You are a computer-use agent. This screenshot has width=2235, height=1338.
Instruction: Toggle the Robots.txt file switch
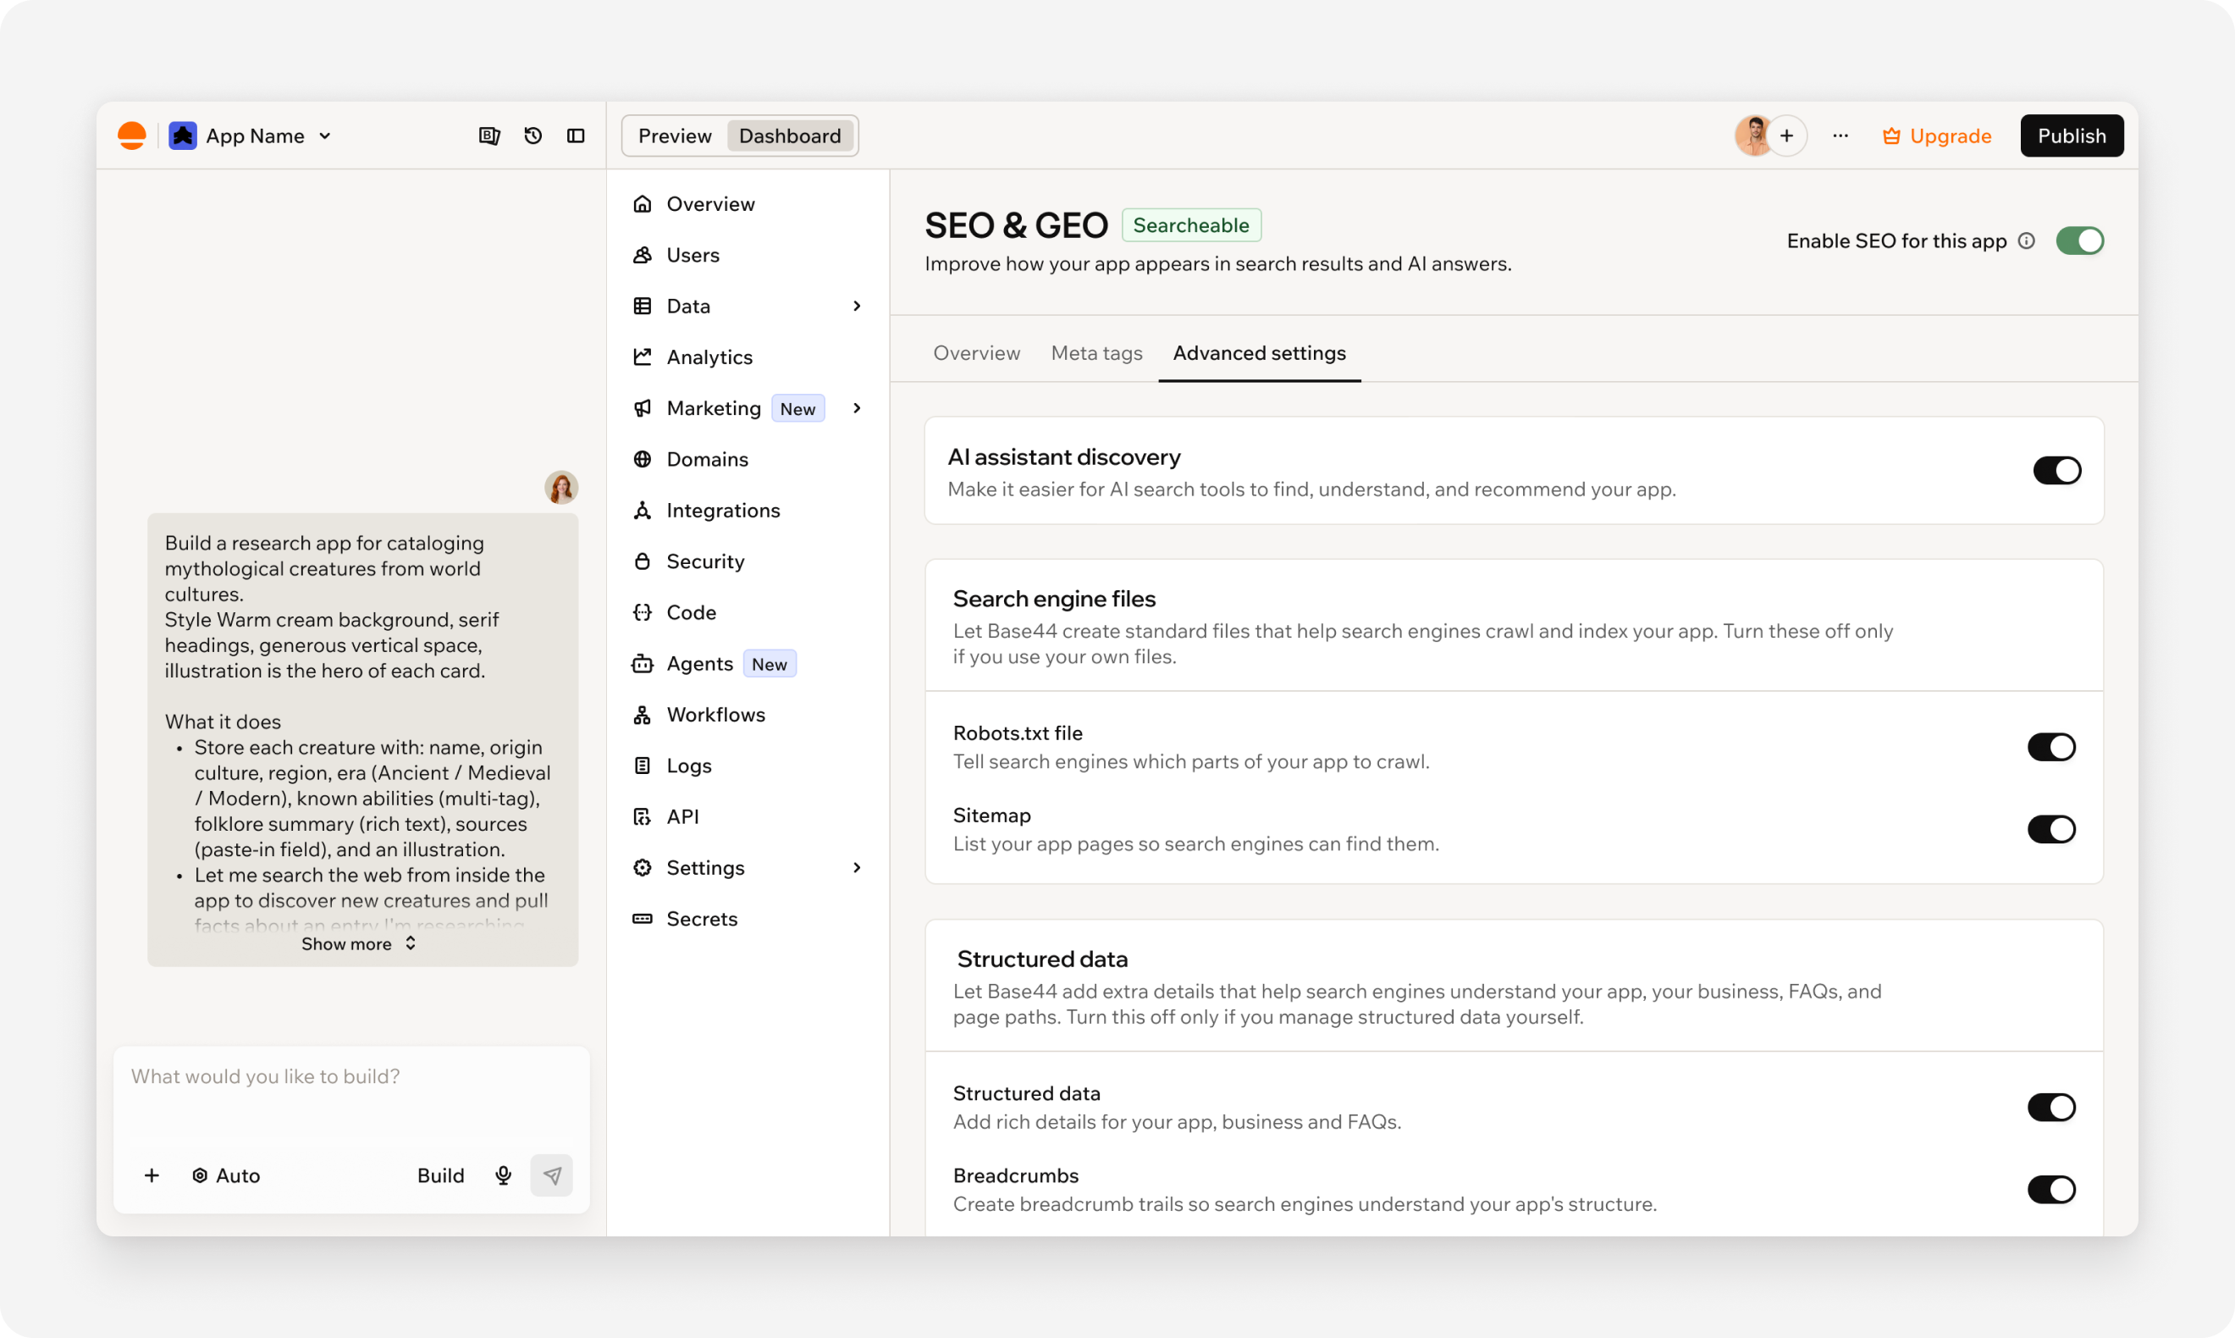(x=2051, y=747)
